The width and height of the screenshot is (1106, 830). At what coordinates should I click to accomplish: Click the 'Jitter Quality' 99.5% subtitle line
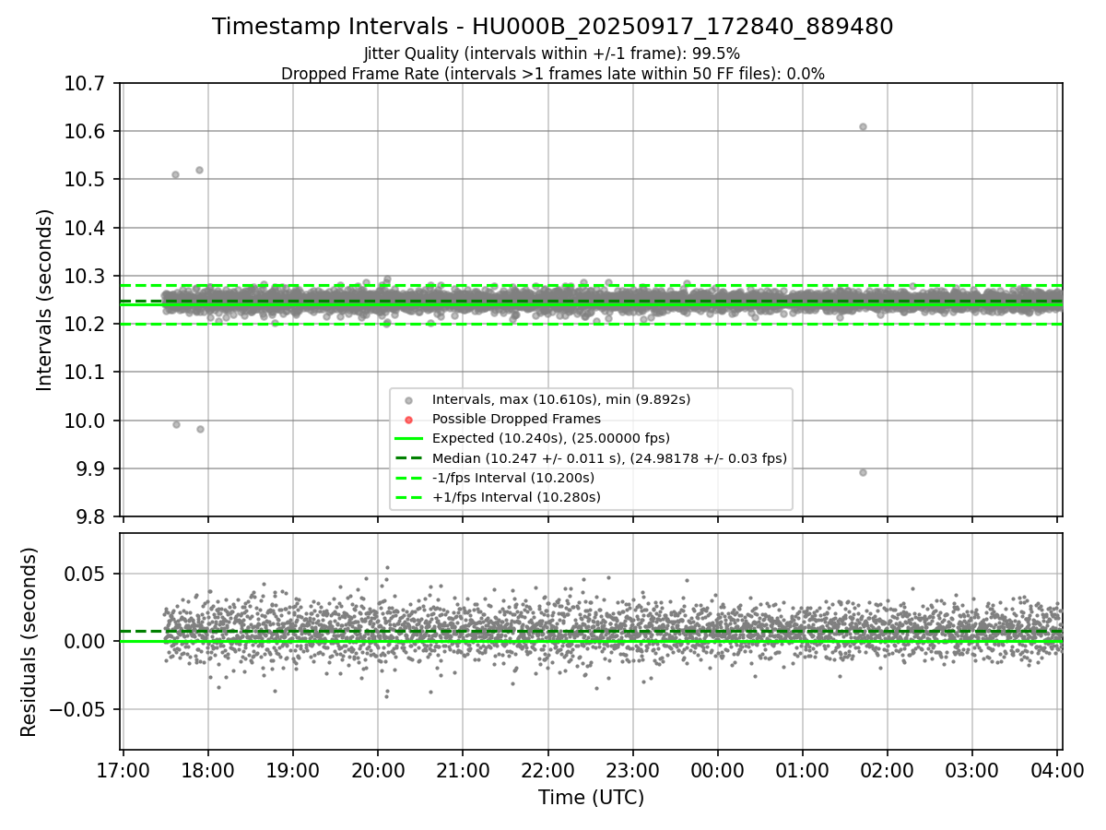[552, 54]
